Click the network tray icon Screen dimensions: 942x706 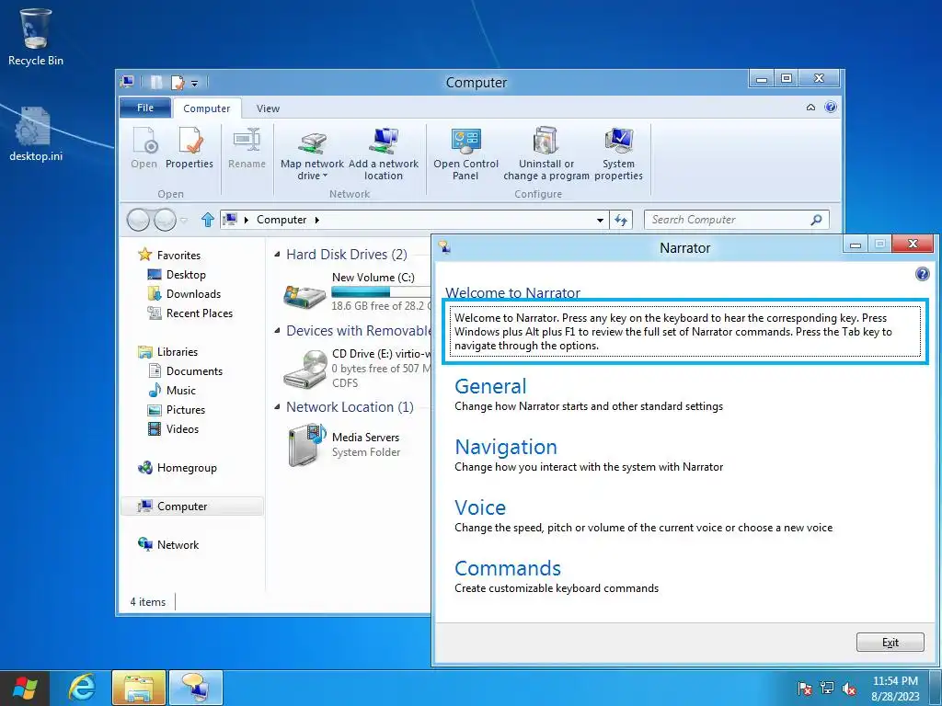(x=827, y=689)
